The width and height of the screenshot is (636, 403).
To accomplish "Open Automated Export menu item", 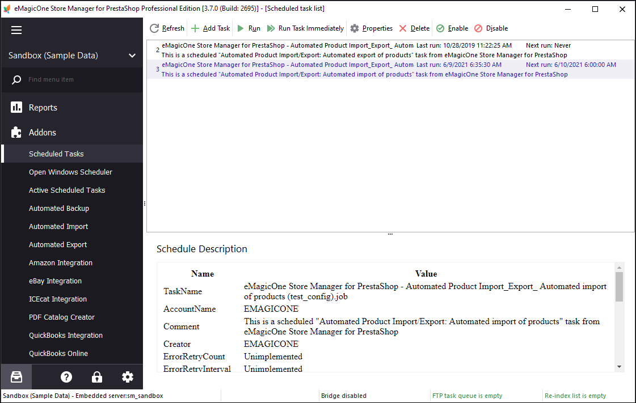I will 72,245.
